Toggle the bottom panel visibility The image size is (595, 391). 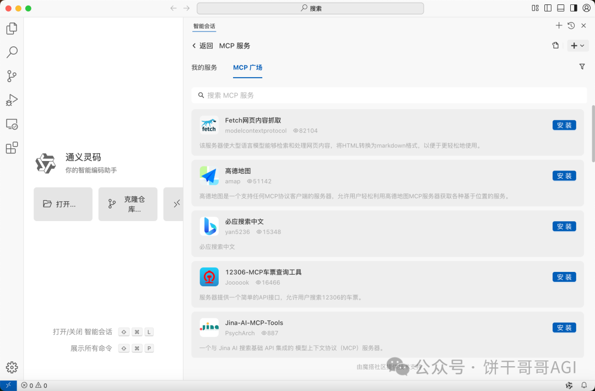[560, 8]
